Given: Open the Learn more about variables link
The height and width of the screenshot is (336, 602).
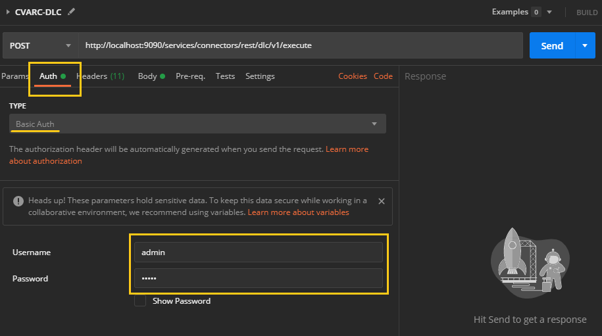Looking at the screenshot, I should click(298, 212).
